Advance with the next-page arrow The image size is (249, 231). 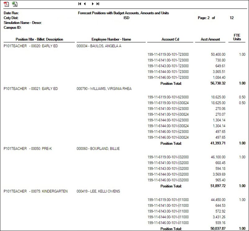point(92,4)
